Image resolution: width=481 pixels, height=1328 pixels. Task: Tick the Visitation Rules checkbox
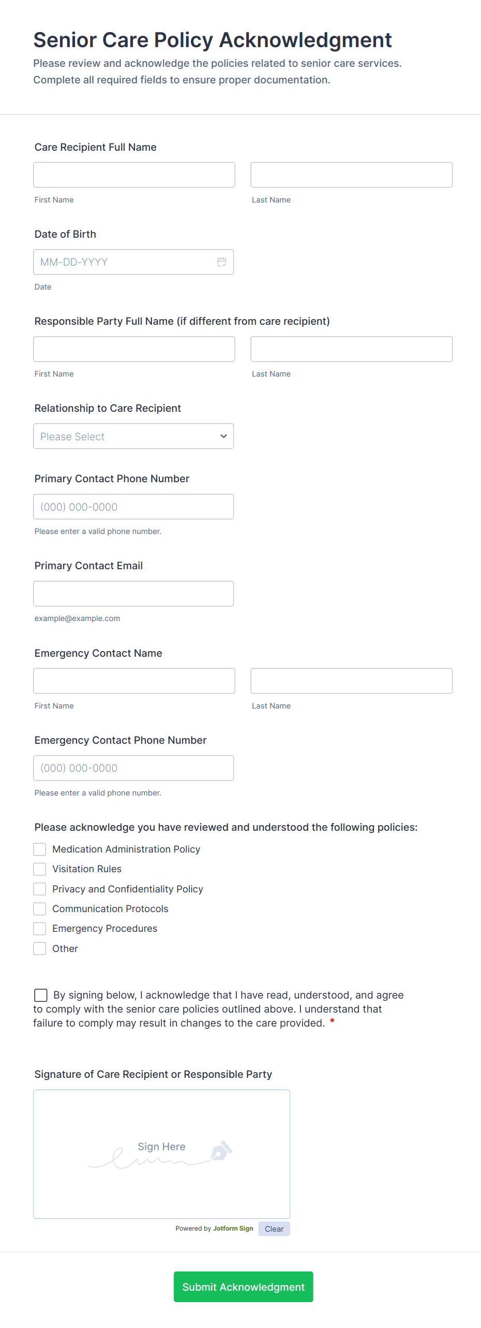point(40,869)
